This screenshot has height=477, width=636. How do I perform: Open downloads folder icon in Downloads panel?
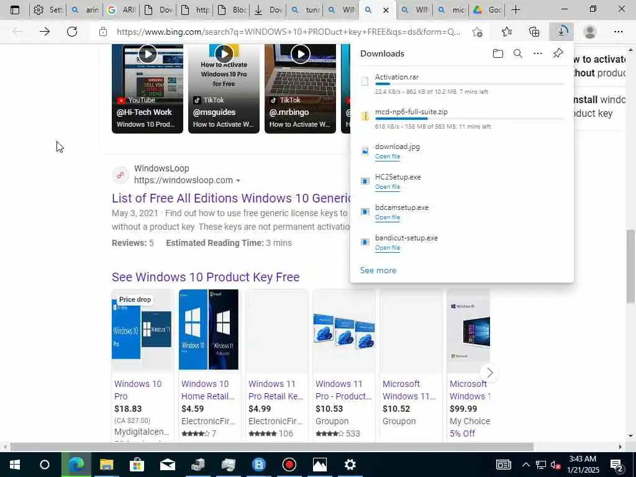click(x=498, y=53)
